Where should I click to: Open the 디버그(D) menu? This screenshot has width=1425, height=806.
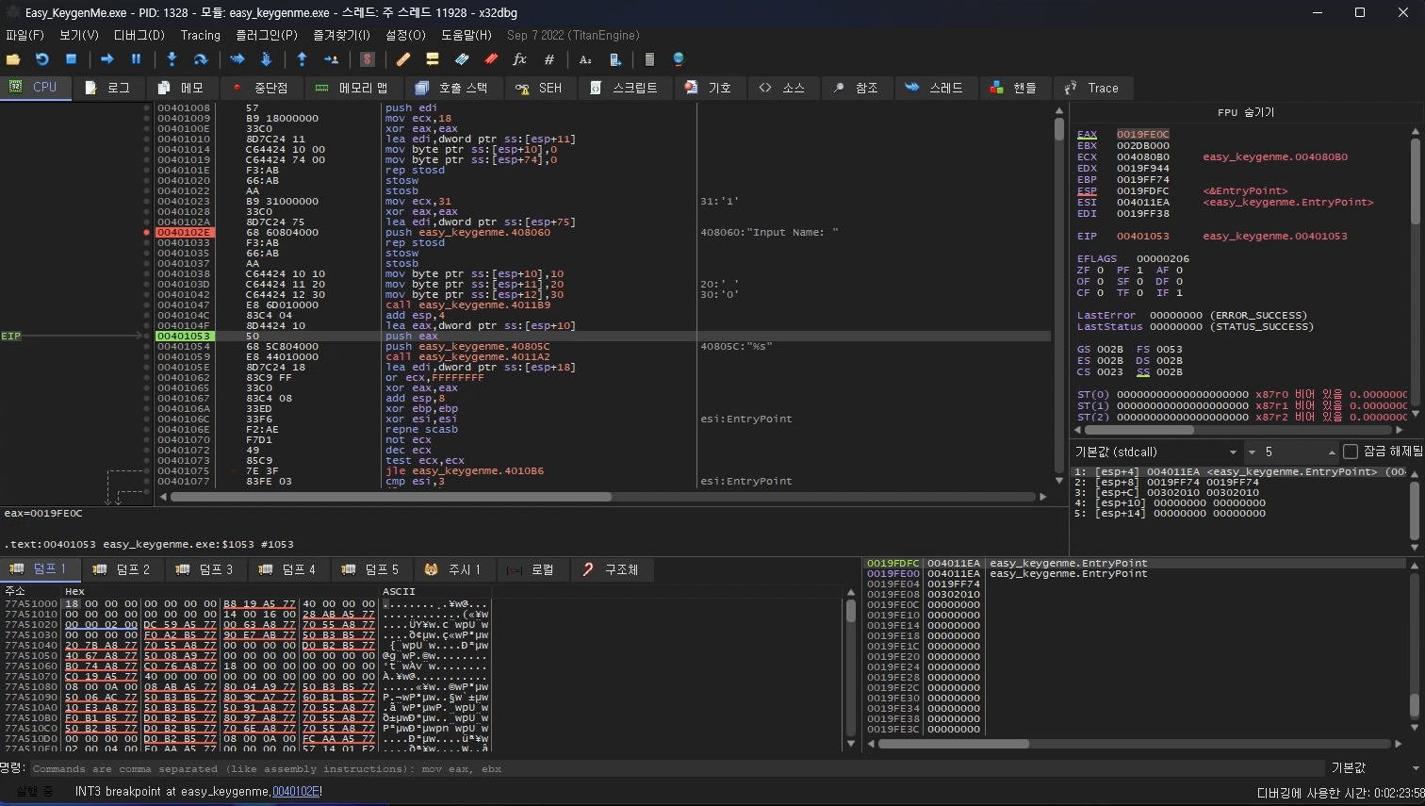pos(139,35)
